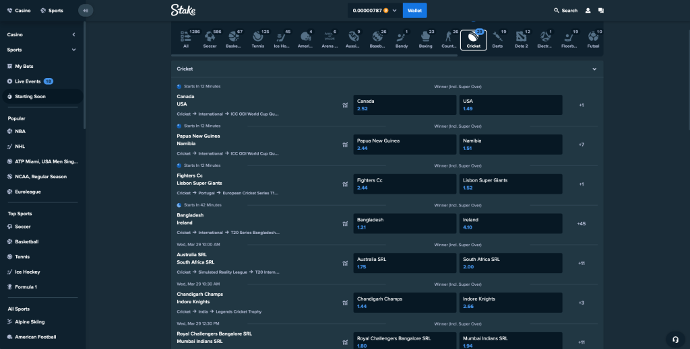Select the Cricket category icon
The image size is (690, 349).
click(x=474, y=40)
